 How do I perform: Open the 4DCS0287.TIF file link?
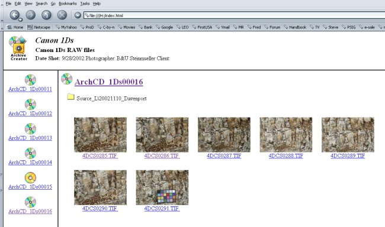[224, 155]
